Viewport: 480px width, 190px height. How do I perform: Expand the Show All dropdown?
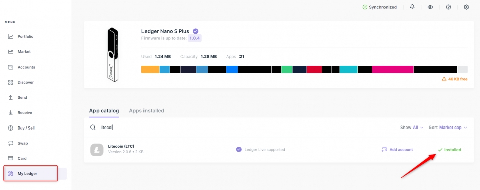[412, 128]
